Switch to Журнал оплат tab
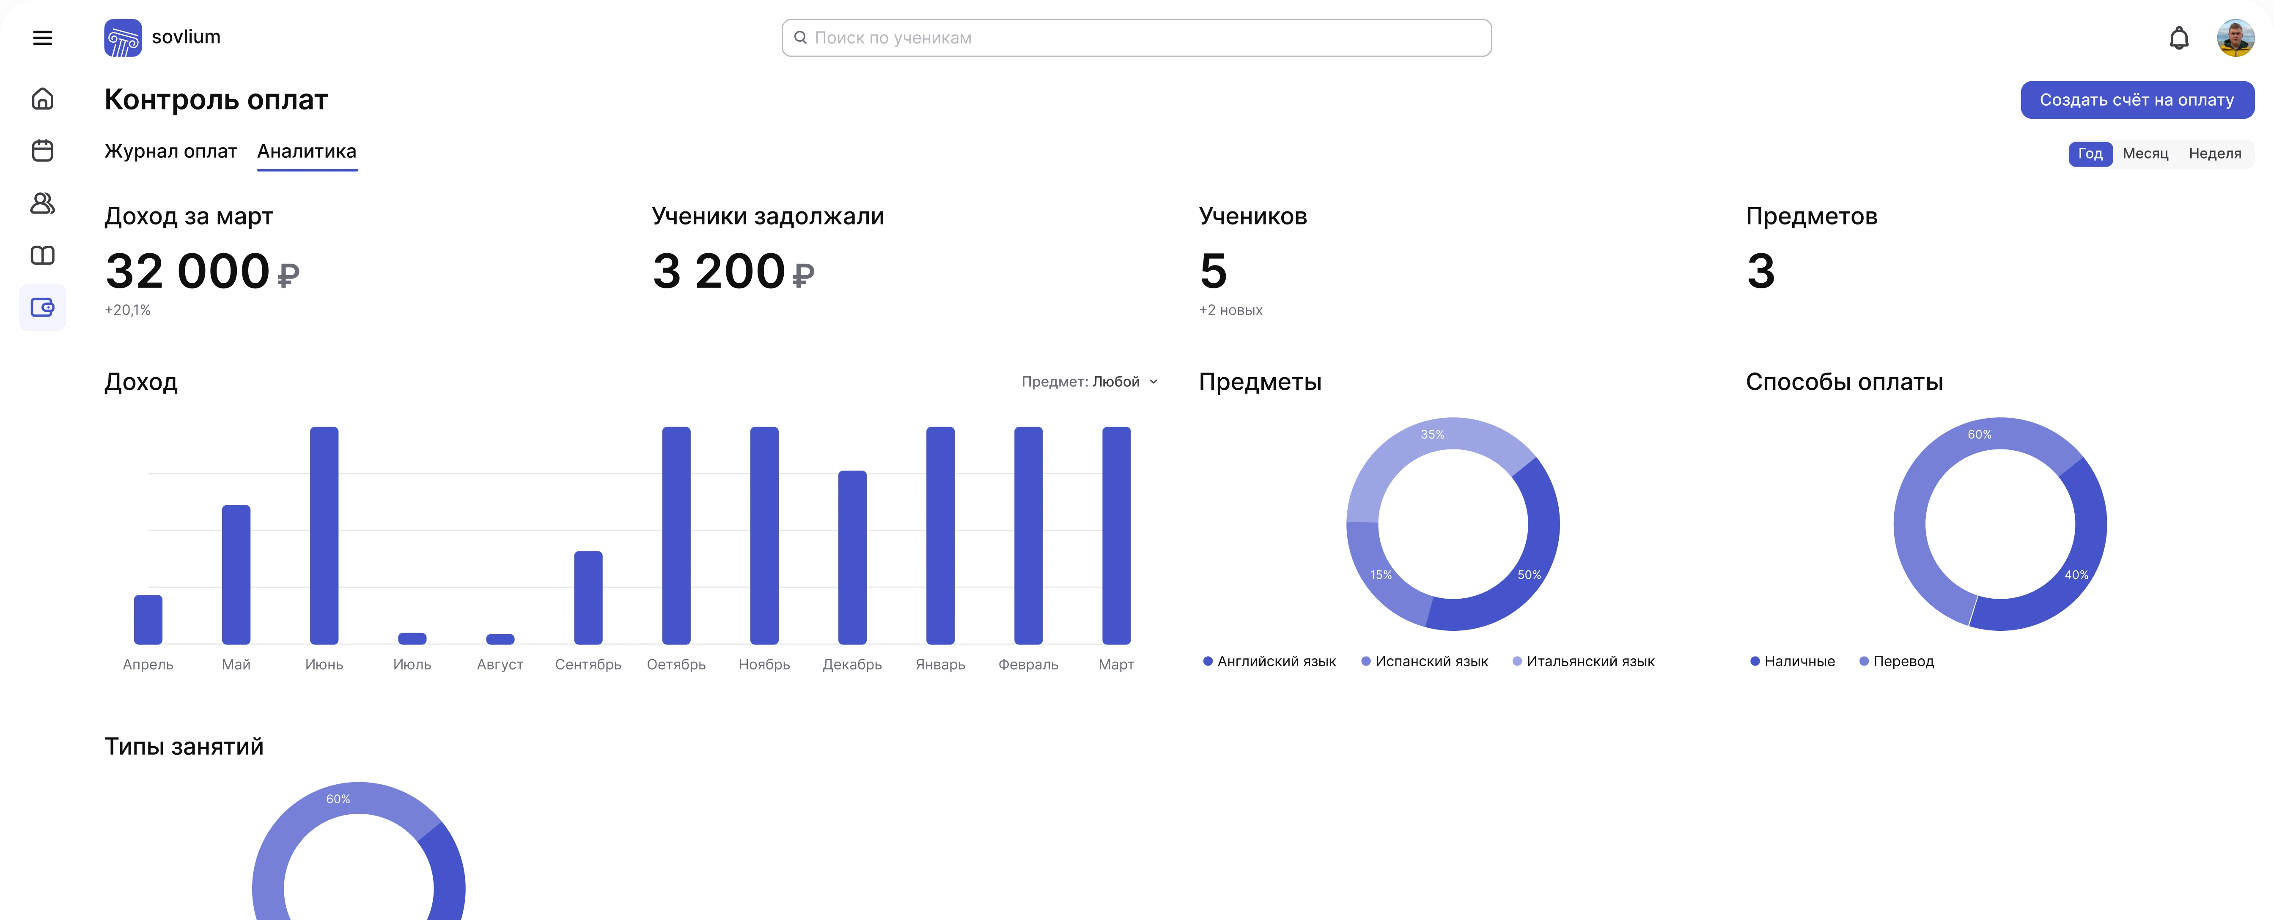This screenshot has height=920, width=2274. click(x=170, y=152)
